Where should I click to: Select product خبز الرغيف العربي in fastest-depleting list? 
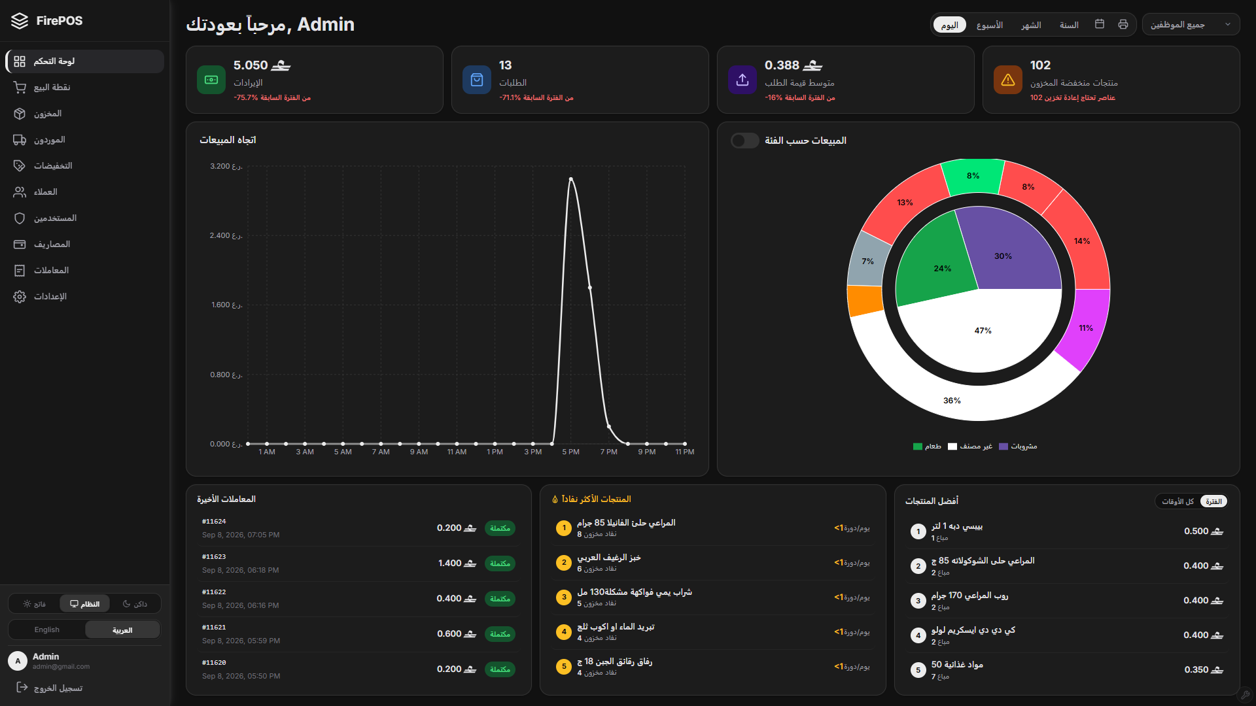712,563
